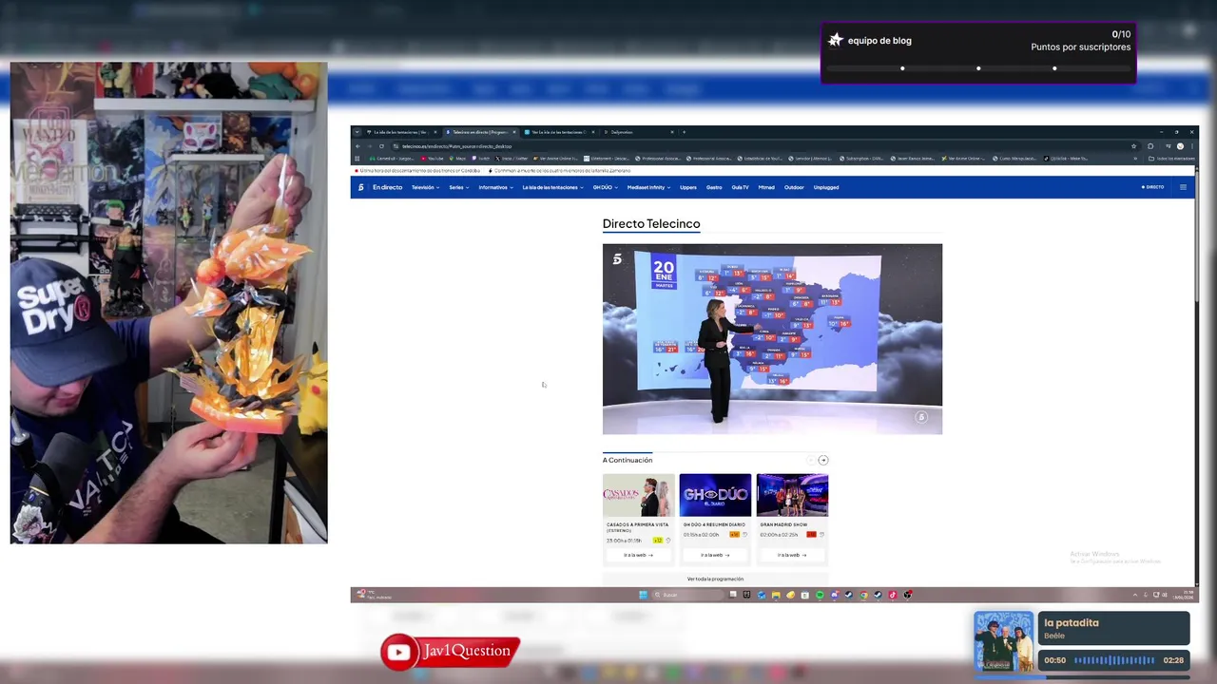The height and width of the screenshot is (684, 1217).
Task: Click the reminder icon for Casados a Primera Vista
Action: 668,540
